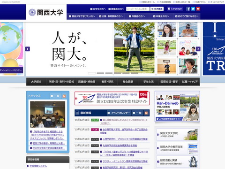Open the 関西大学ホーム top utility link
This screenshot has height=169, width=225.
[x=147, y=2]
